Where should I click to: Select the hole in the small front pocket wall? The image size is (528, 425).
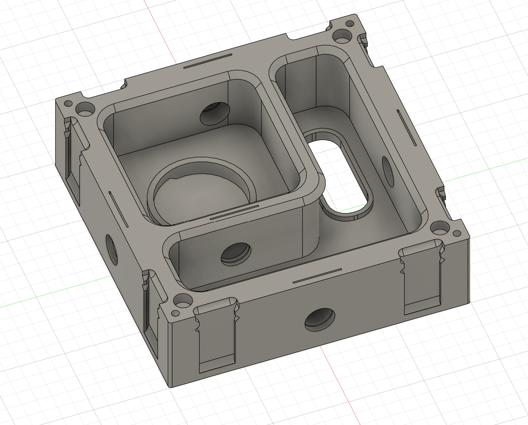click(236, 254)
